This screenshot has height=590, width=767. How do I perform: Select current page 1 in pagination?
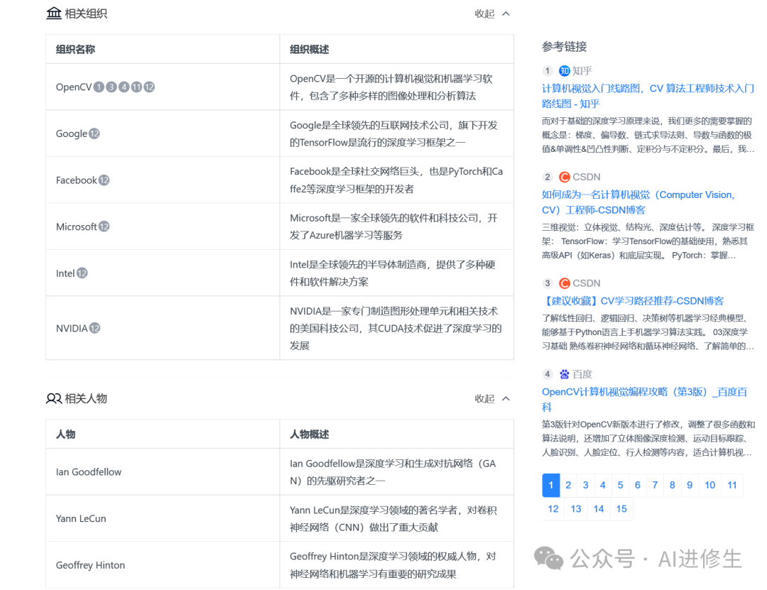coord(551,485)
